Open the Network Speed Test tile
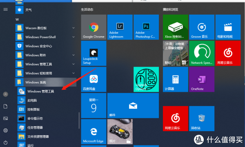Viewport: 245px width, 147px height. (x=202, y=53)
